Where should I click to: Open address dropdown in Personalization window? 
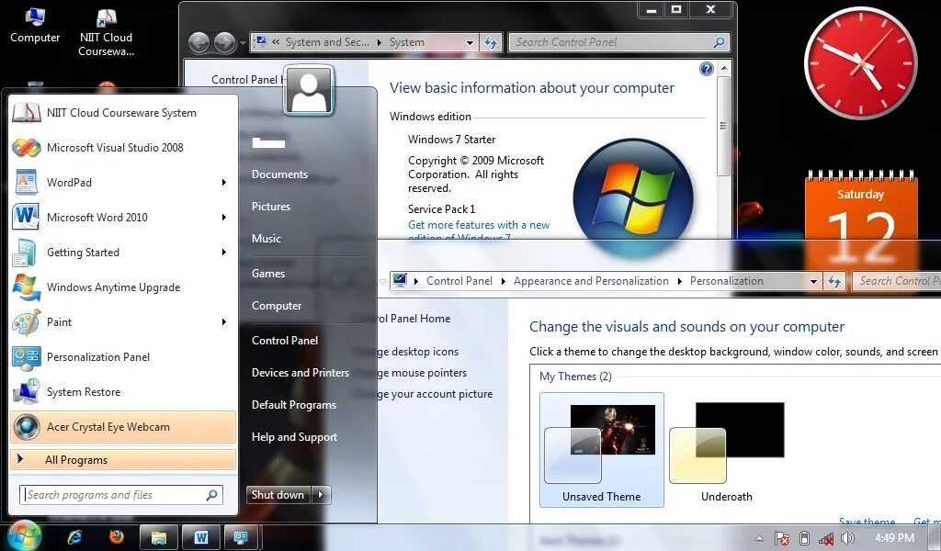click(813, 281)
